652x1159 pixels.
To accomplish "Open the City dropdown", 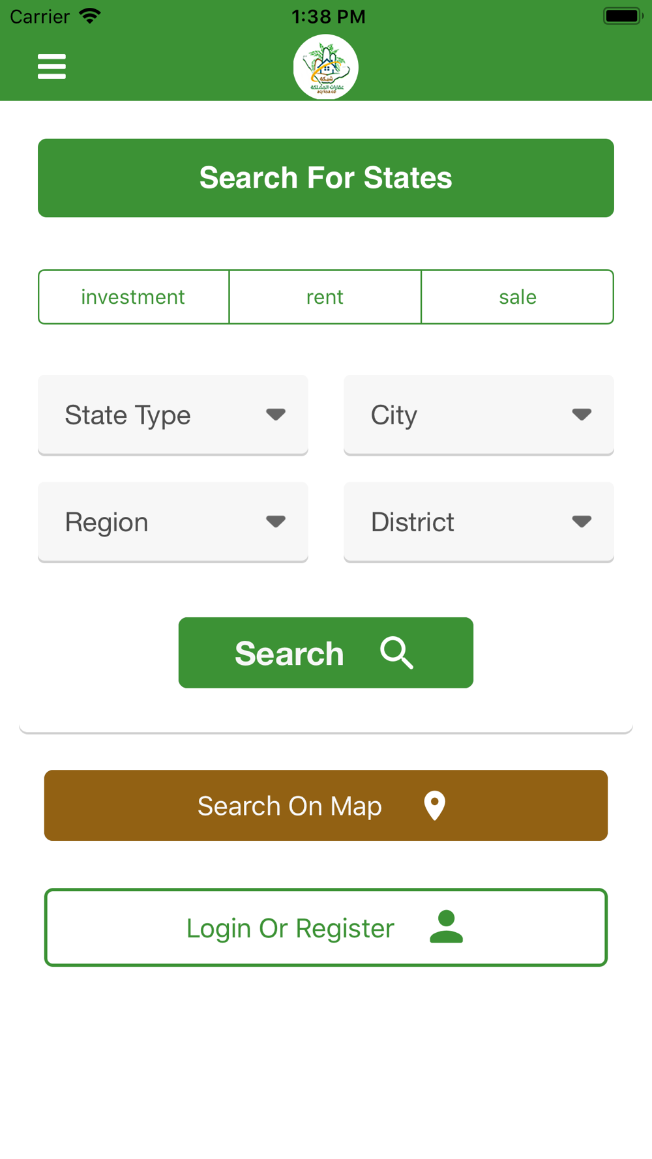I will click(479, 415).
